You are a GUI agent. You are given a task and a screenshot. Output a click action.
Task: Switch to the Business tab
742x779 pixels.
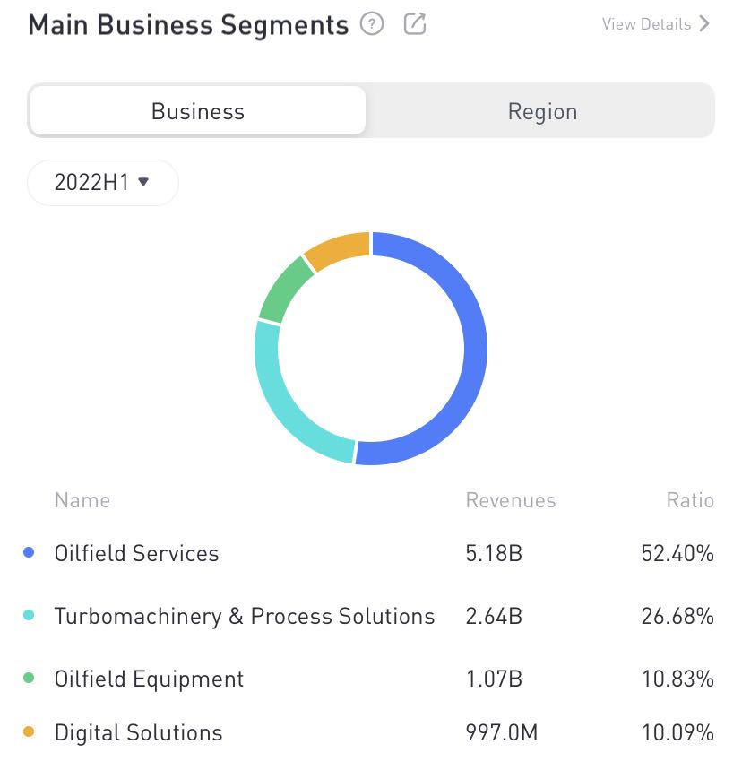(x=197, y=111)
